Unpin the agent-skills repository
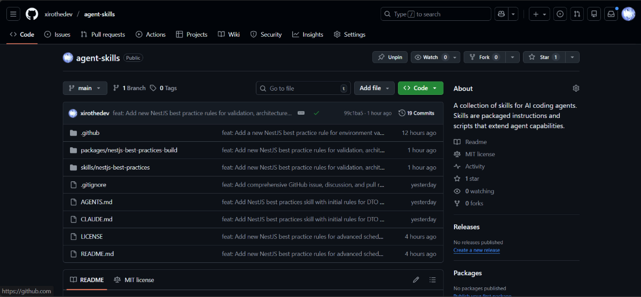The image size is (641, 297). tap(390, 57)
